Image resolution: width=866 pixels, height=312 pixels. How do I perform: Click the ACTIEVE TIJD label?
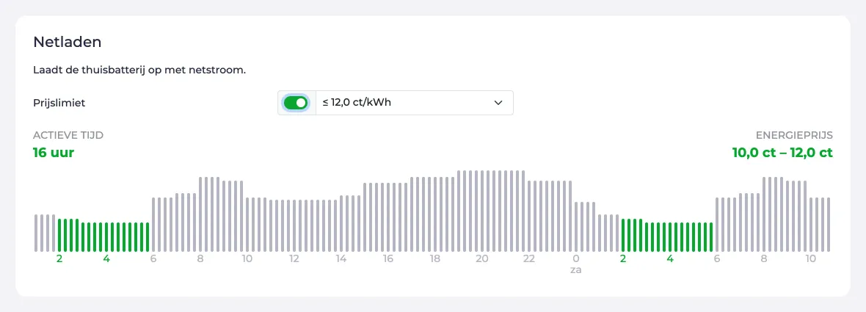click(x=68, y=135)
